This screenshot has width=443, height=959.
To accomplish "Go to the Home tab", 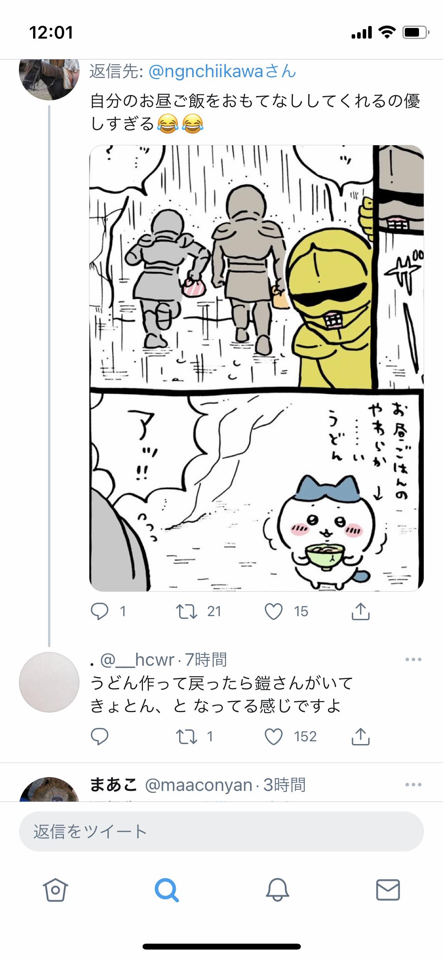I will point(56,890).
